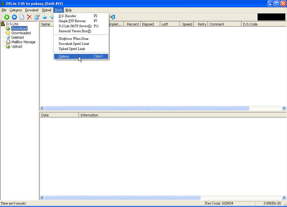Click log pane scrollbar left arrow

(x=42, y=198)
